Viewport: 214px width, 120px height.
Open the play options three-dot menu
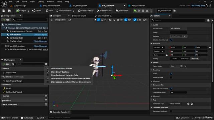point(151,11)
